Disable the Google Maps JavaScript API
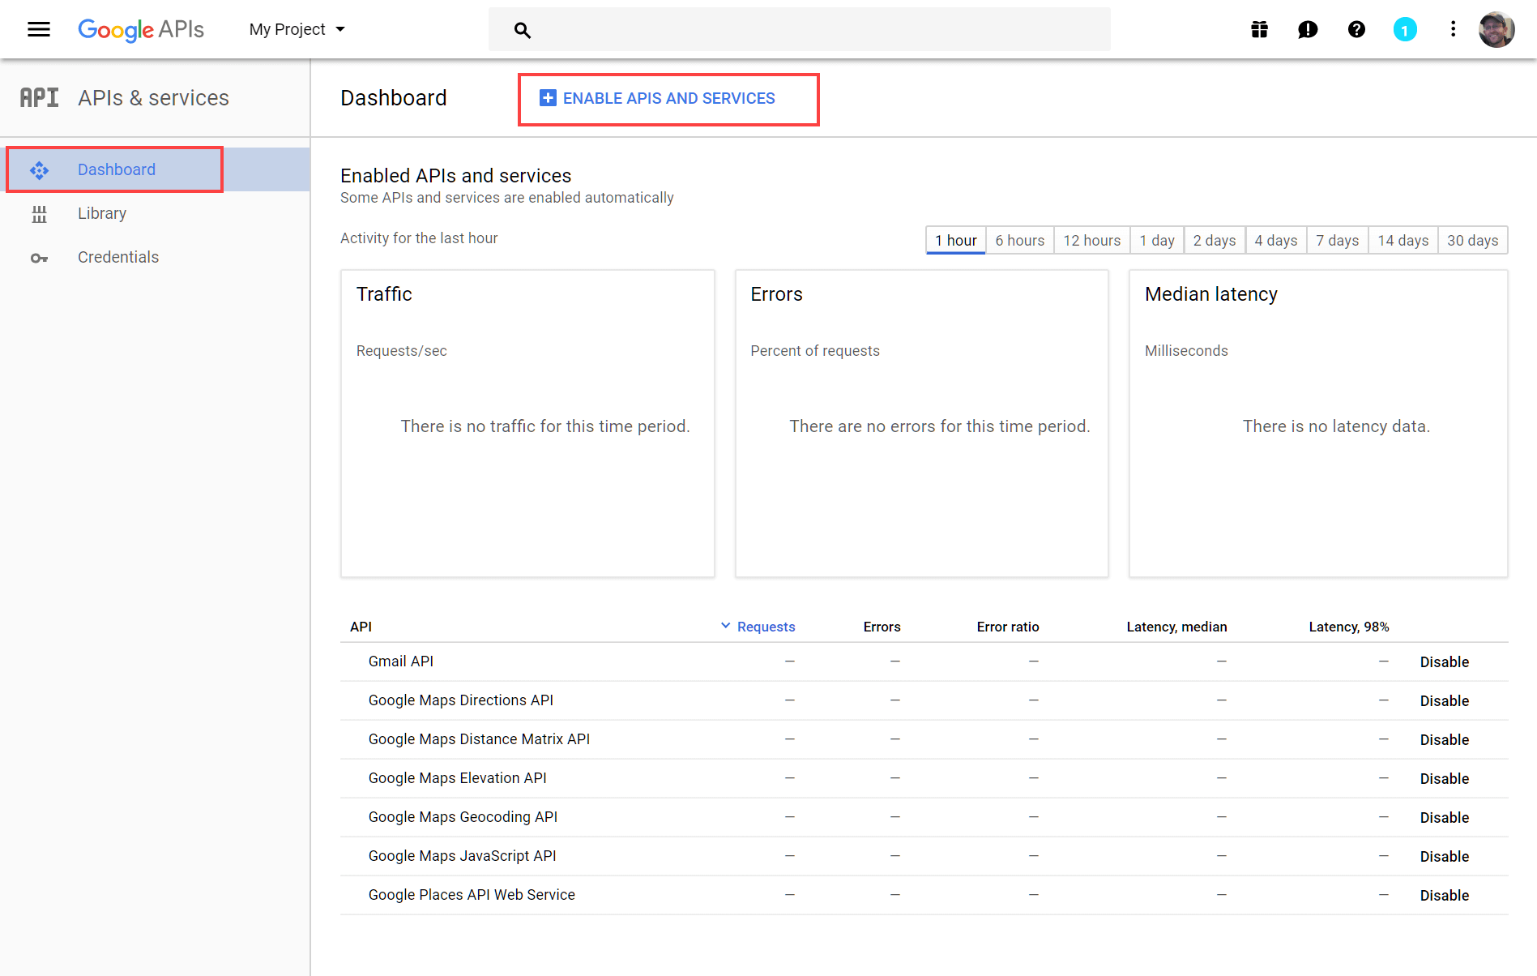Screen dimensions: 1537x976 click(1444, 857)
